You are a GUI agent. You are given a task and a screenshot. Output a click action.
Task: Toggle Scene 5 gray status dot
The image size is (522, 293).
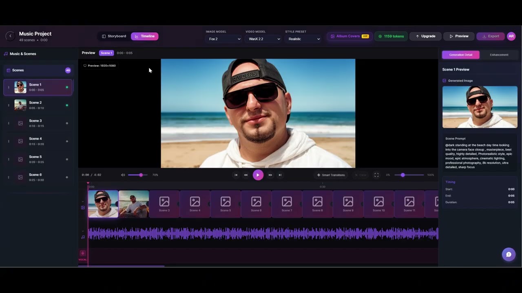coord(67,159)
